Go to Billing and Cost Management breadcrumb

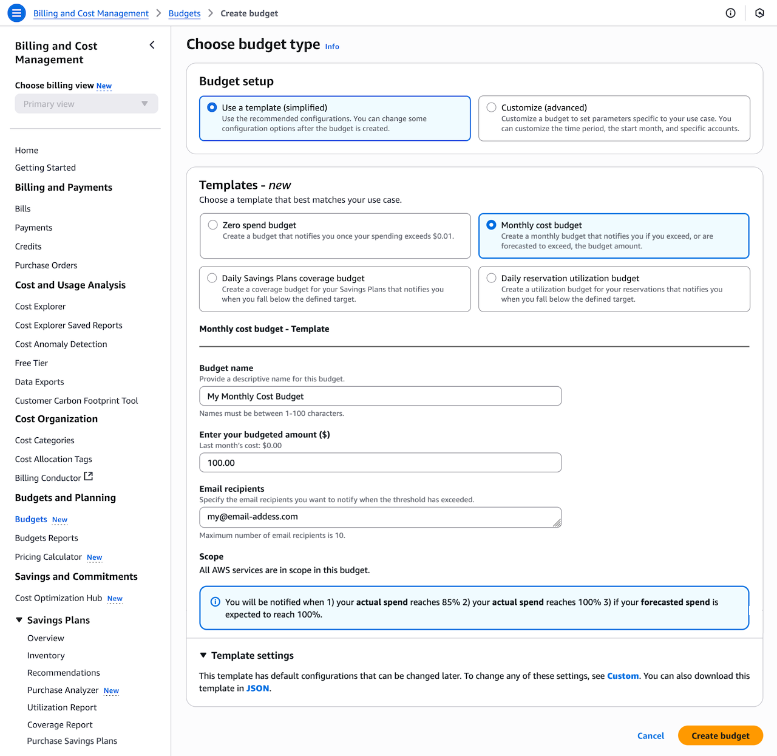[x=91, y=13]
